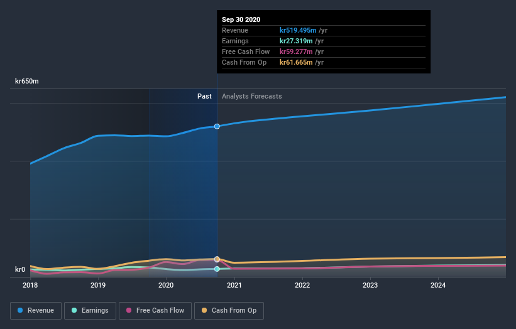Click the kr519.495m revenue value
The height and width of the screenshot is (329, 516).
(x=298, y=30)
